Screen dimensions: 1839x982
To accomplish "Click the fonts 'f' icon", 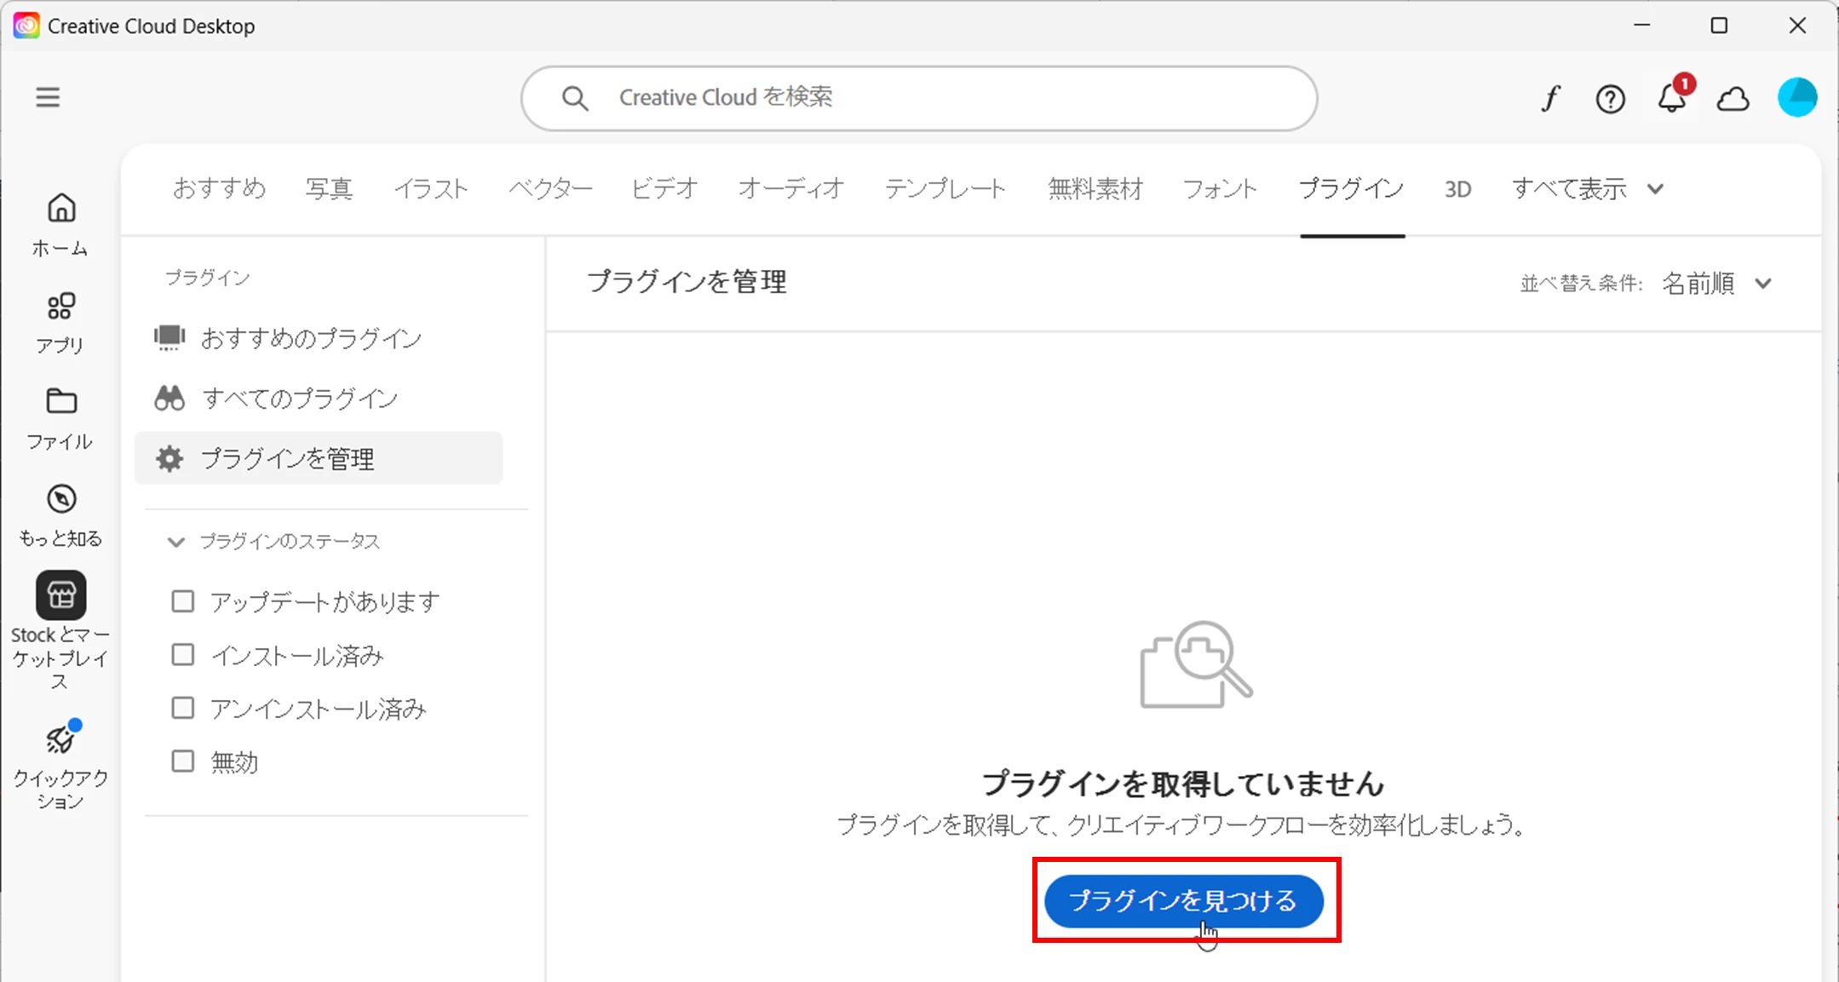I will tap(1550, 99).
